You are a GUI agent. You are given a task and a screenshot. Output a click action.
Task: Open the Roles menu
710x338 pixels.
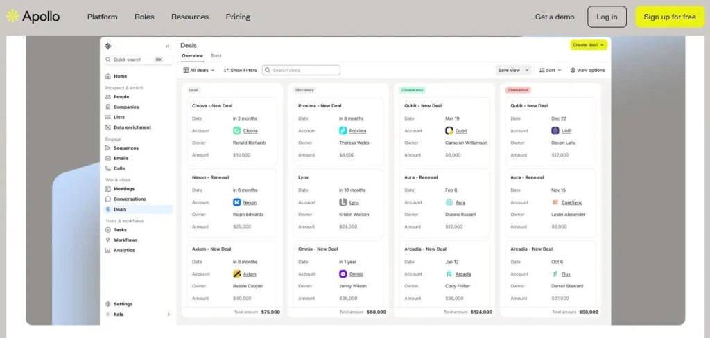point(144,17)
